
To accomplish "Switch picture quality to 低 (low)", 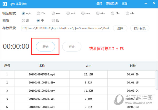I will (x=53, y=20).
